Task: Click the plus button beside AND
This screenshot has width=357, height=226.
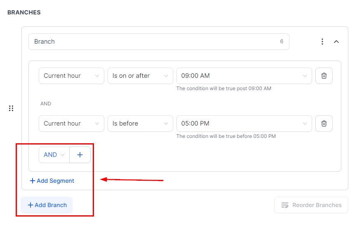Action: click(80, 155)
